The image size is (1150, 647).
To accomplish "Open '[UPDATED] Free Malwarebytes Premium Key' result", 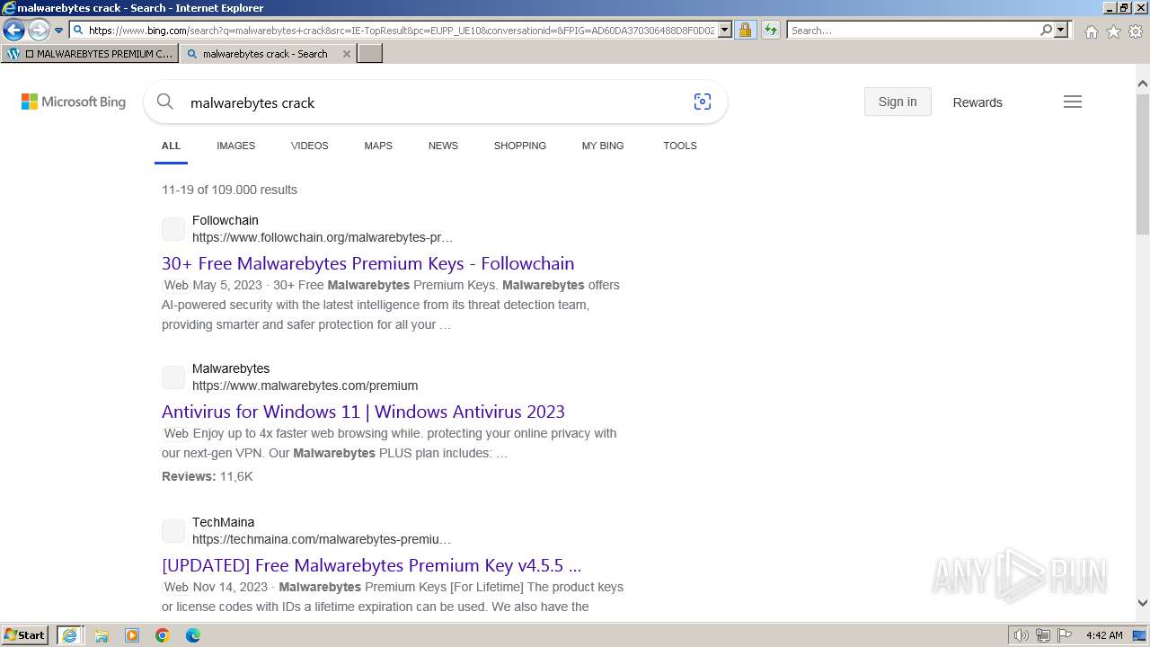I will (x=371, y=565).
